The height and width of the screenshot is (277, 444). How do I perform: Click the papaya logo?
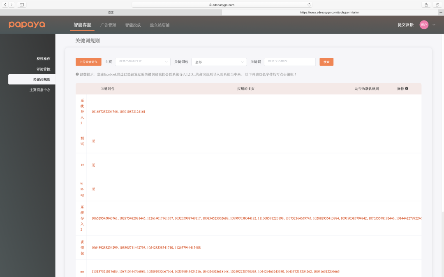coord(27,25)
